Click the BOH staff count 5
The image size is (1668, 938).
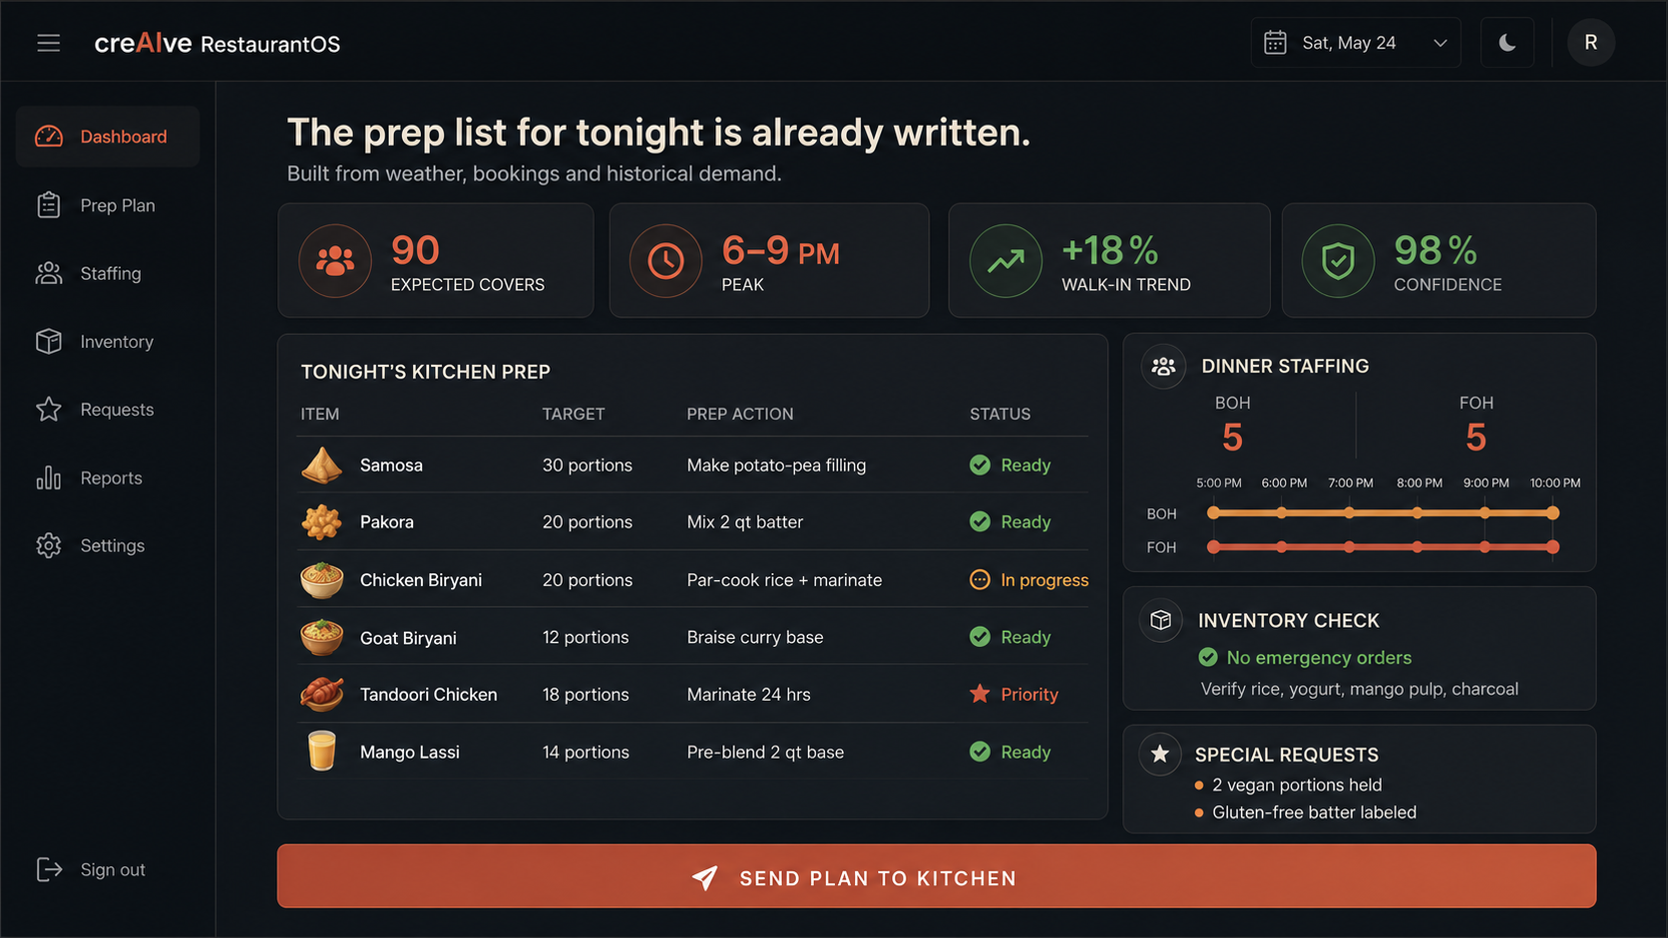coord(1232,438)
